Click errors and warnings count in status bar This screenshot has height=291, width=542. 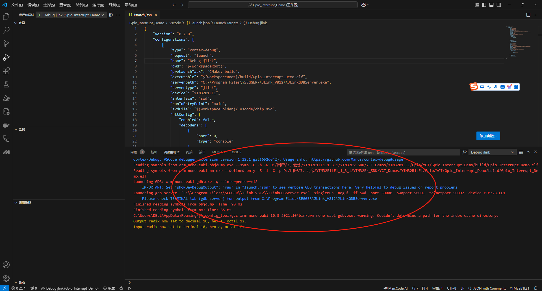[19, 288]
